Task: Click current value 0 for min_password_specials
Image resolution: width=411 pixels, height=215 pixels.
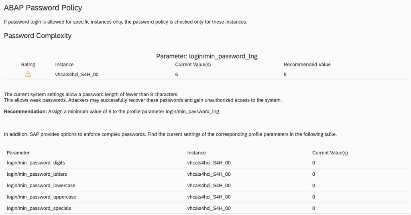Action: 313,208
